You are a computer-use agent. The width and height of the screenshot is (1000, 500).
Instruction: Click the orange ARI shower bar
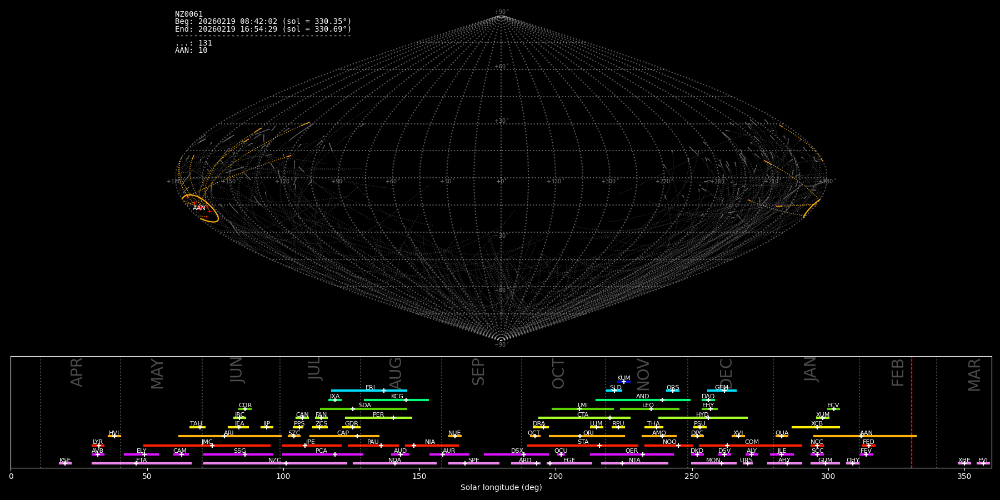click(x=230, y=436)
